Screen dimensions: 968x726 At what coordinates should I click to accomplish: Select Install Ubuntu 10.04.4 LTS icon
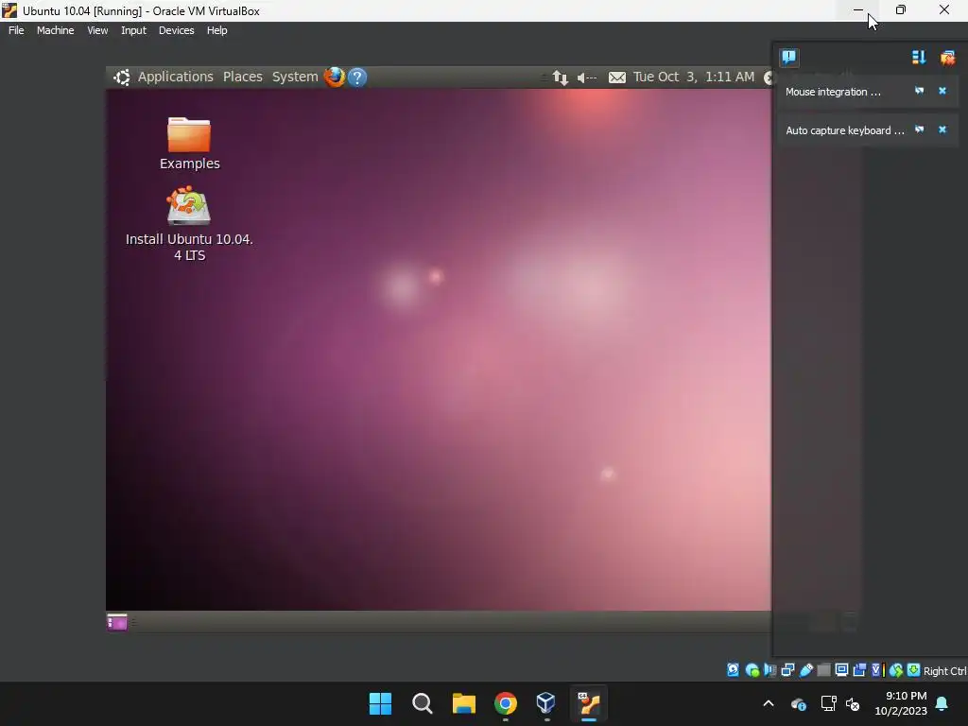click(x=189, y=224)
